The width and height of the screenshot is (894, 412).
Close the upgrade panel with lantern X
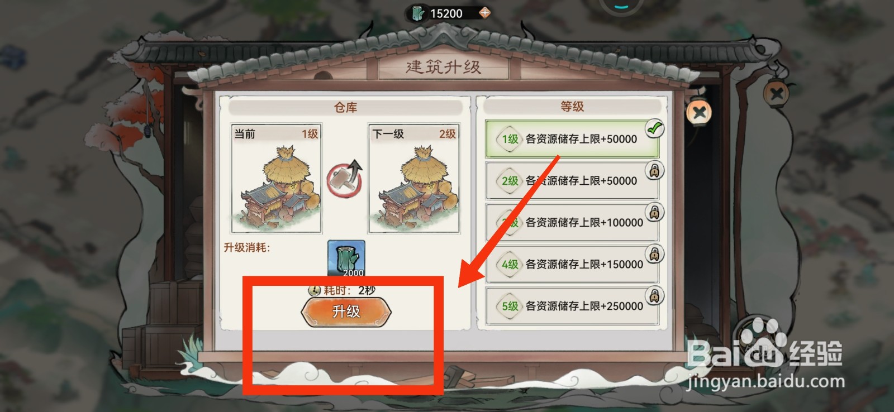pos(698,113)
